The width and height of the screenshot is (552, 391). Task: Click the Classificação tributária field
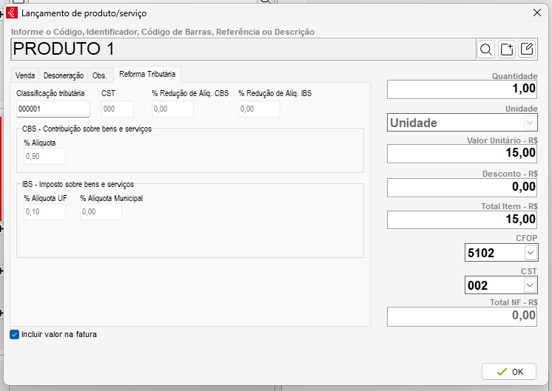tap(53, 109)
